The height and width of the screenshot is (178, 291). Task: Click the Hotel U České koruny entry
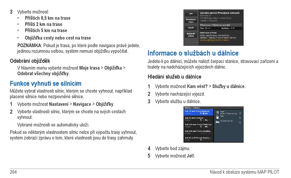pyautogui.click(x=229, y=114)
